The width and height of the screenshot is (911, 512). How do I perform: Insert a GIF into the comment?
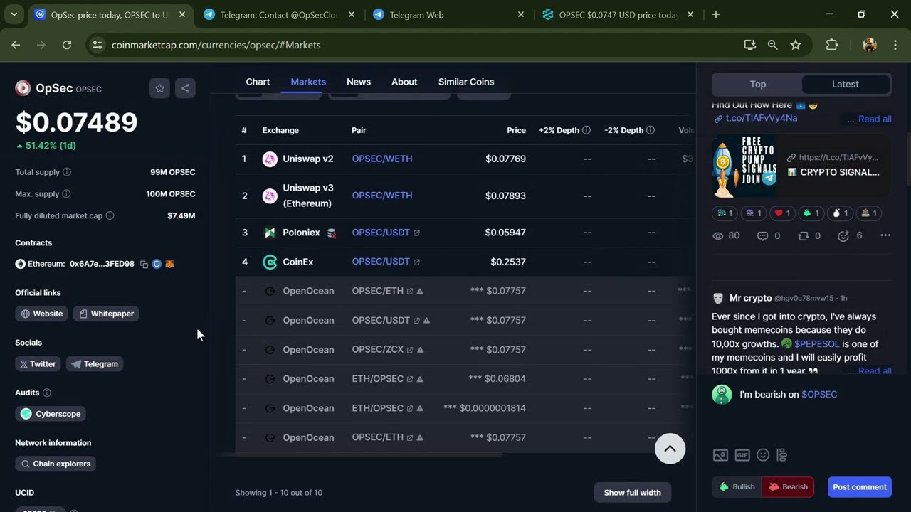(742, 455)
